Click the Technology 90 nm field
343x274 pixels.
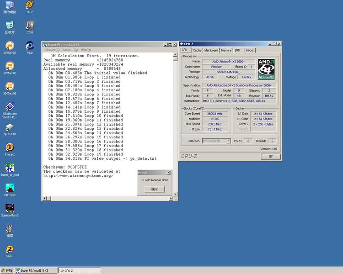point(209,77)
